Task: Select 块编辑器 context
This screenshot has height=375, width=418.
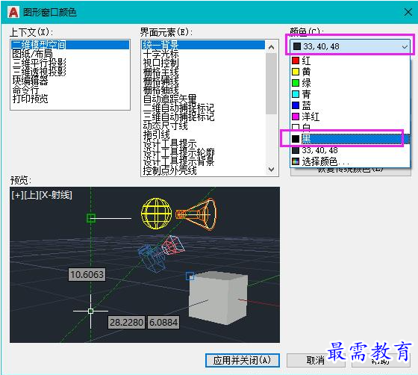Action: 70,81
